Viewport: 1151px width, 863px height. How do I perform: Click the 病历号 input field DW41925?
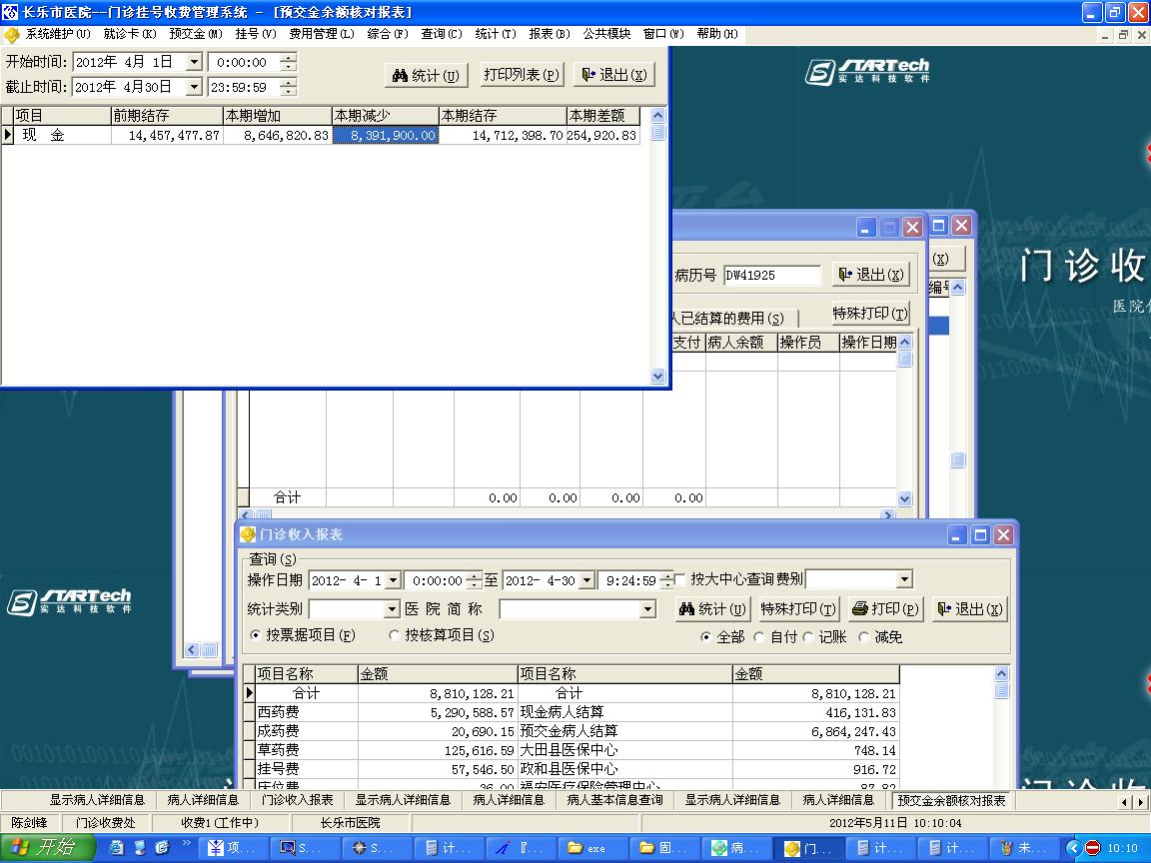coord(771,276)
